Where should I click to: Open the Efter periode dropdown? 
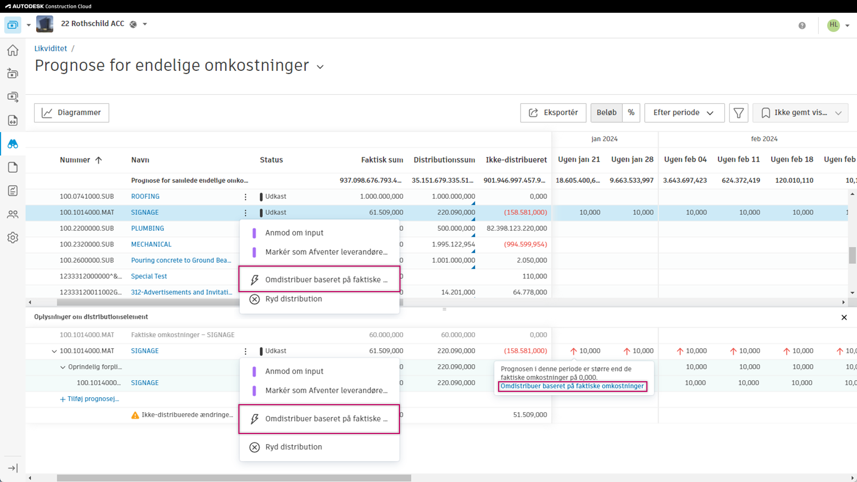684,113
